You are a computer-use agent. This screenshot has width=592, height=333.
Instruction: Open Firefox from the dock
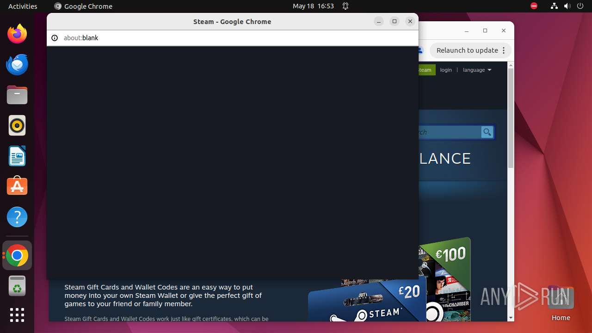[17, 34]
